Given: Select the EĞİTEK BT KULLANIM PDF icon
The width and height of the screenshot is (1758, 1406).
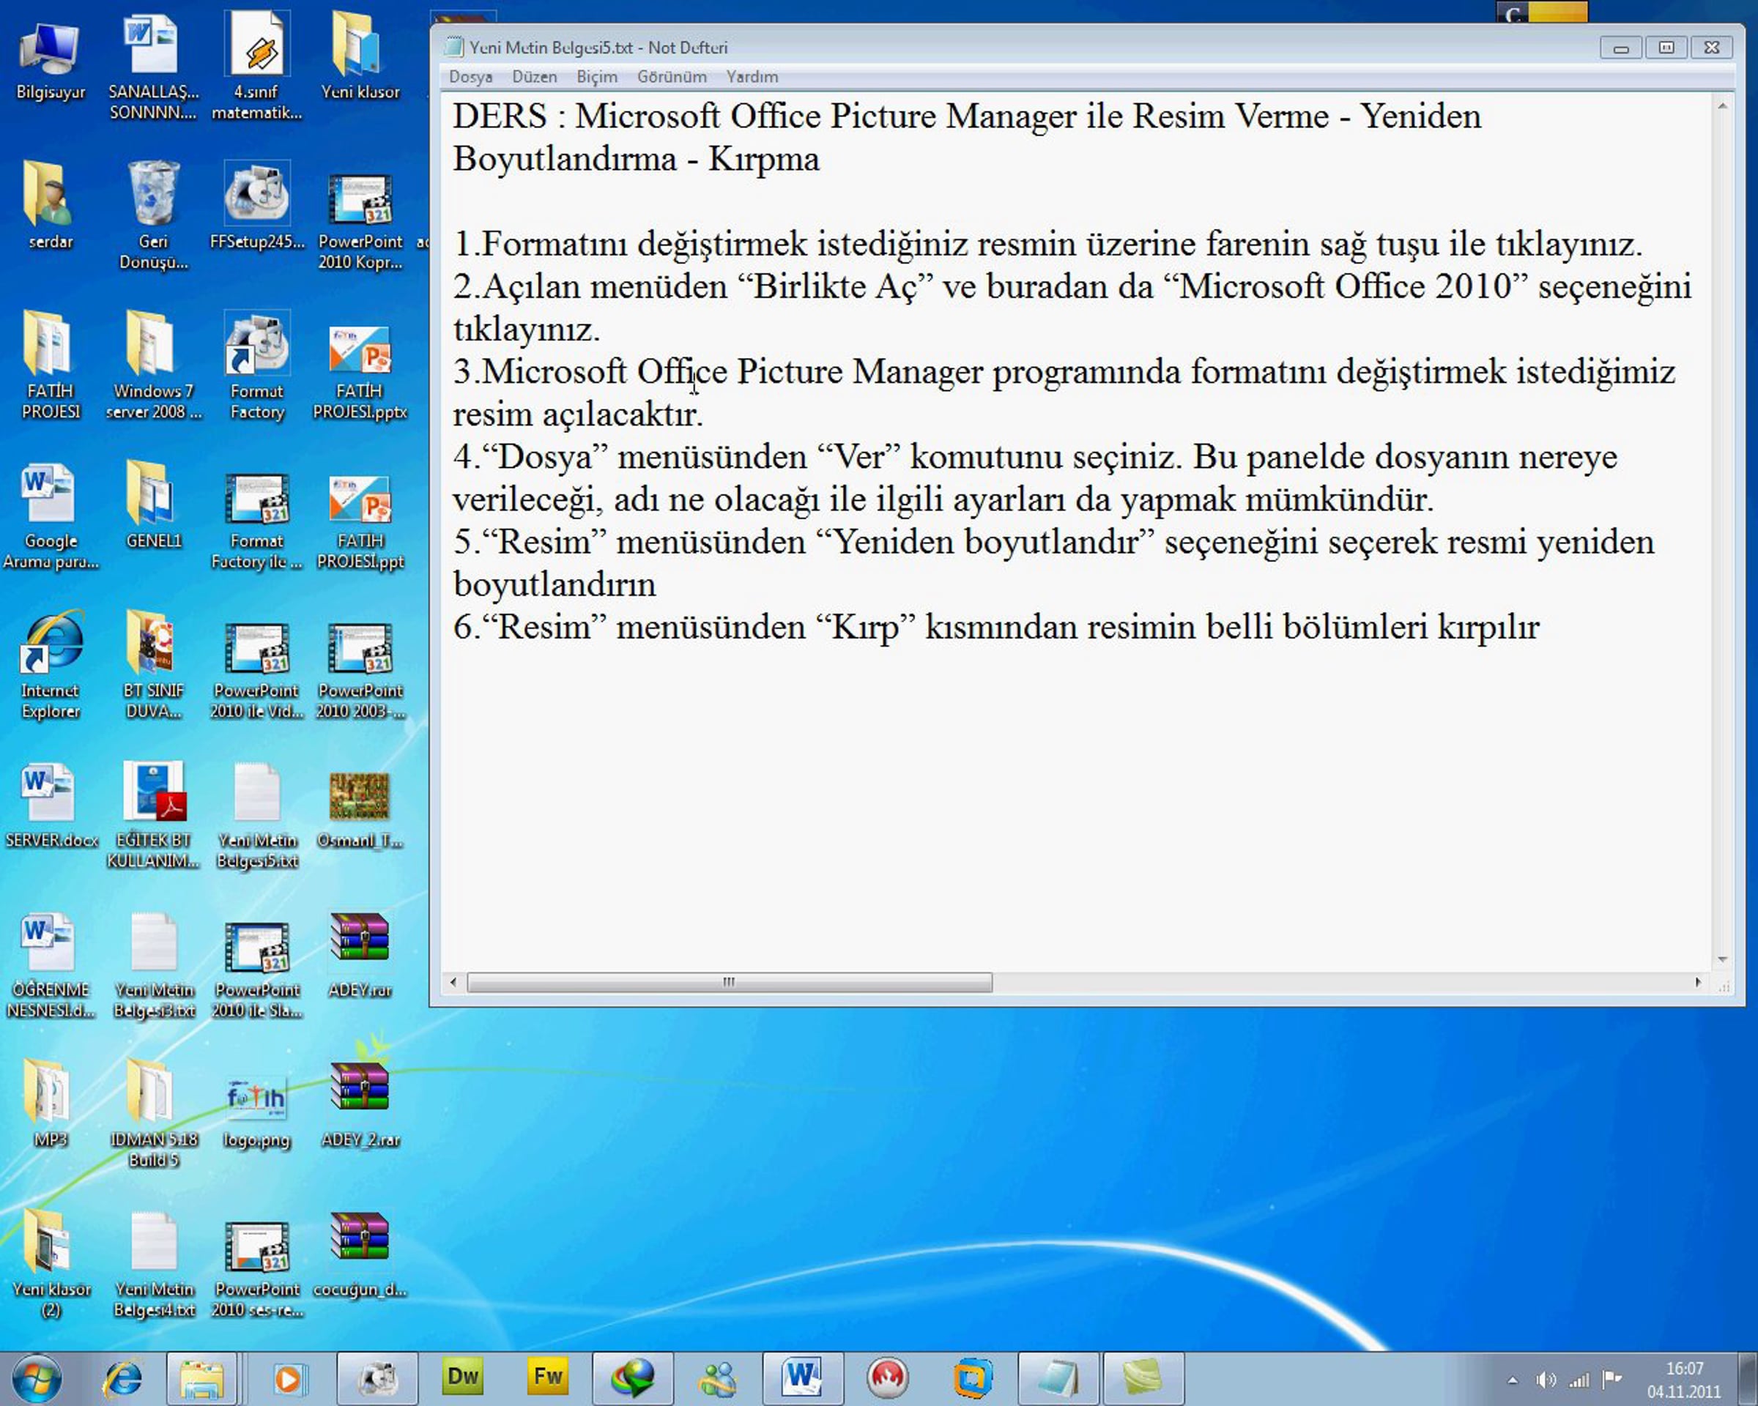Looking at the screenshot, I should [x=153, y=815].
